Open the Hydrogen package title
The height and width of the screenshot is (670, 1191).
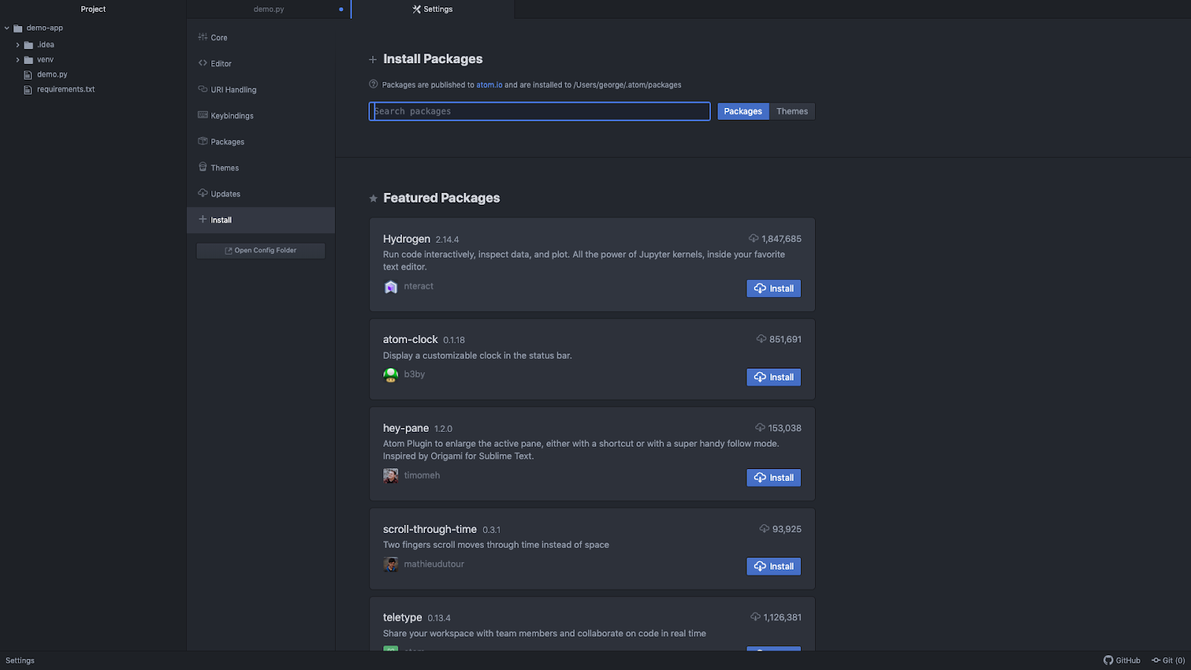coord(406,238)
